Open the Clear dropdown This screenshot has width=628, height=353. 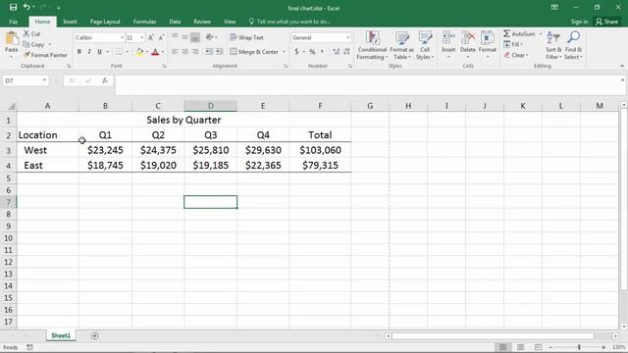click(516, 55)
